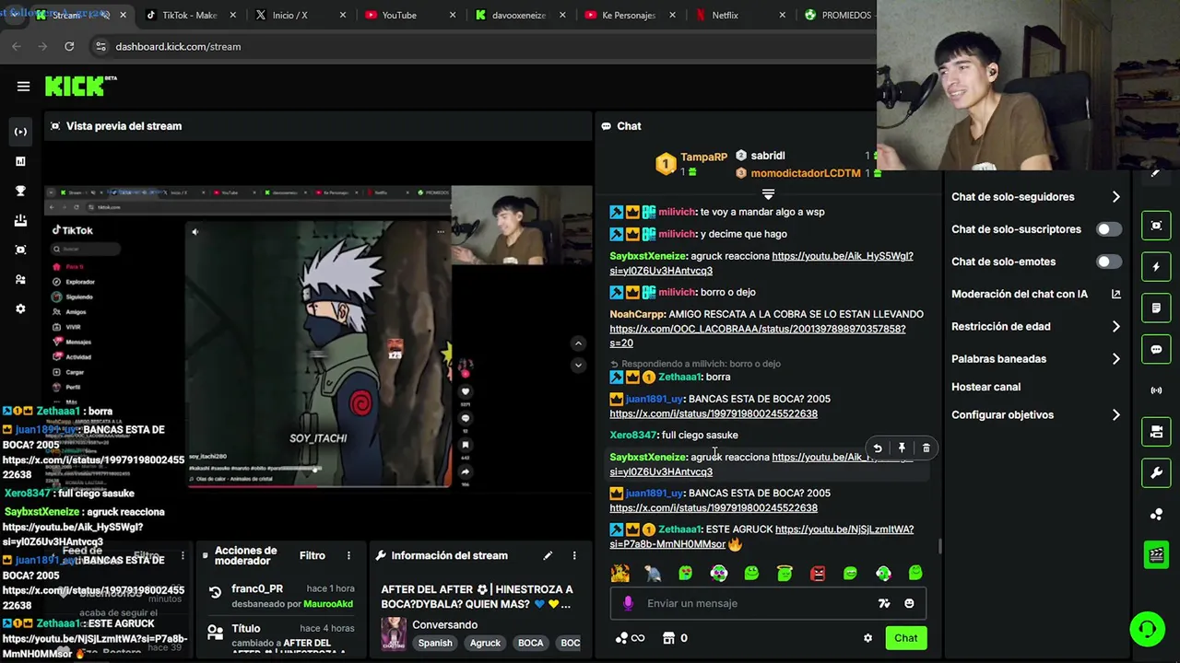Collapse the chat leaderboard with down arrow
The height and width of the screenshot is (663, 1180).
[768, 194]
